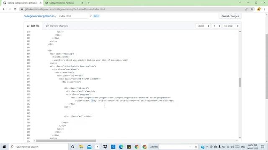Show hidden system tray icons
Viewport: 268px width, 150px height.
pos(207,147)
